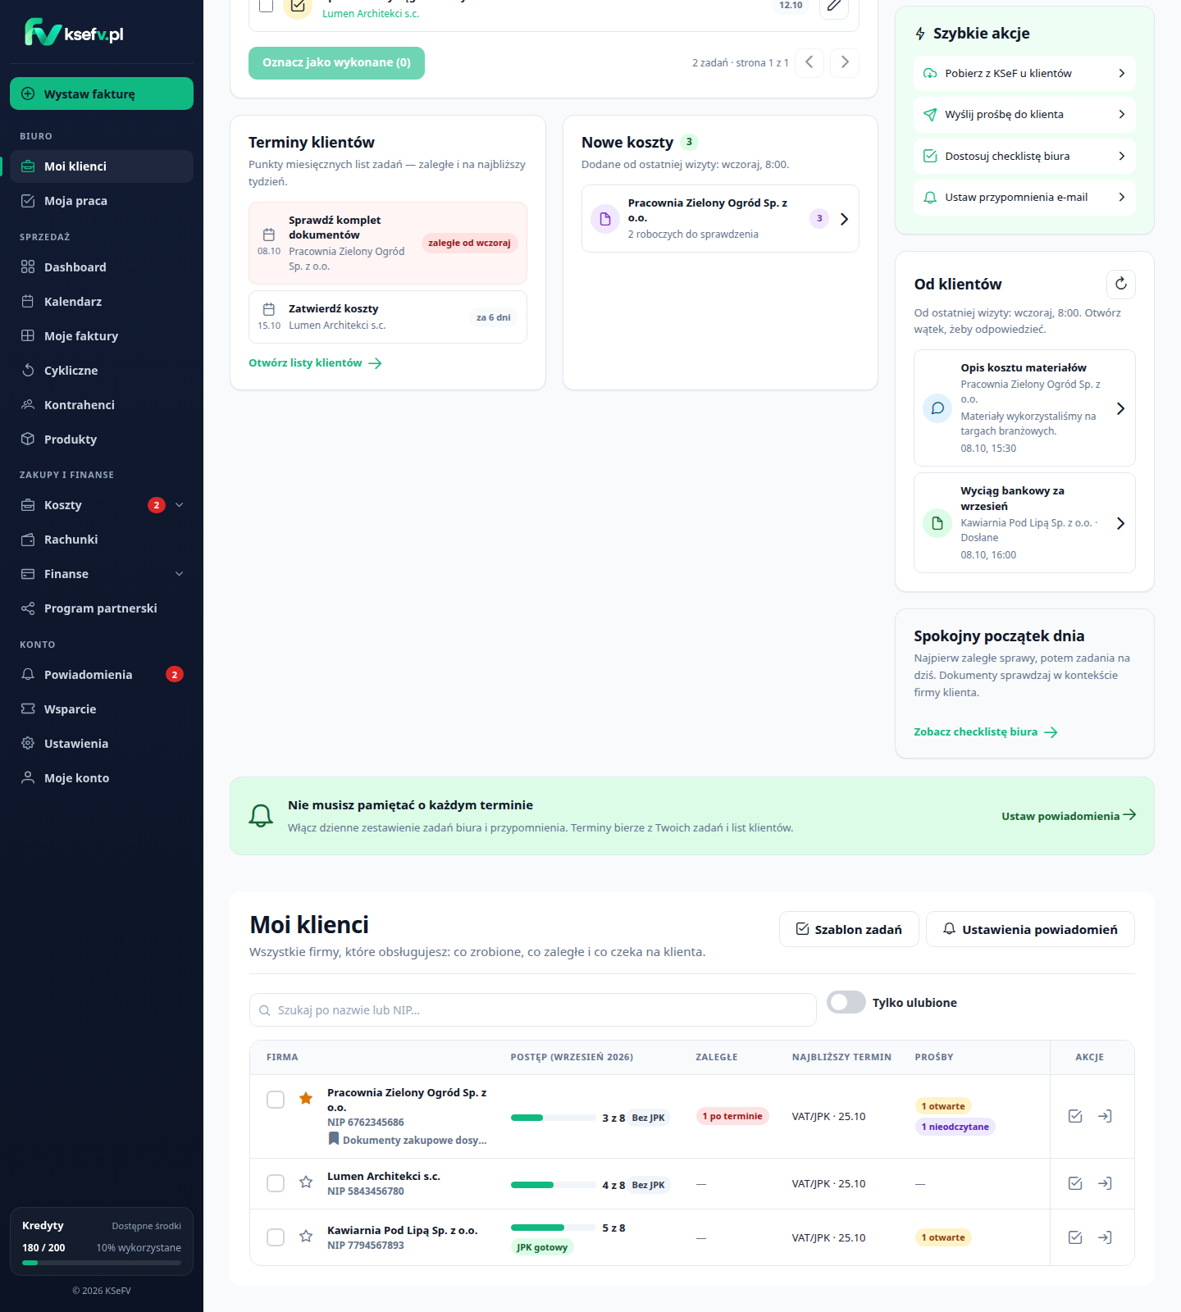The height and width of the screenshot is (1312, 1181).
Task: Toggle the Tylko ulubione switch
Action: [x=846, y=1002]
